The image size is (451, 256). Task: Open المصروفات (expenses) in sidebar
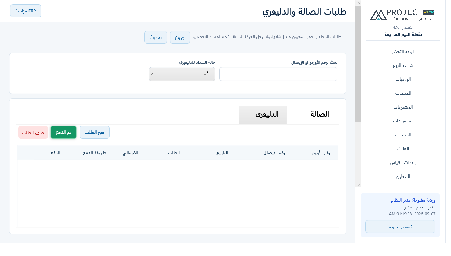[403, 121]
